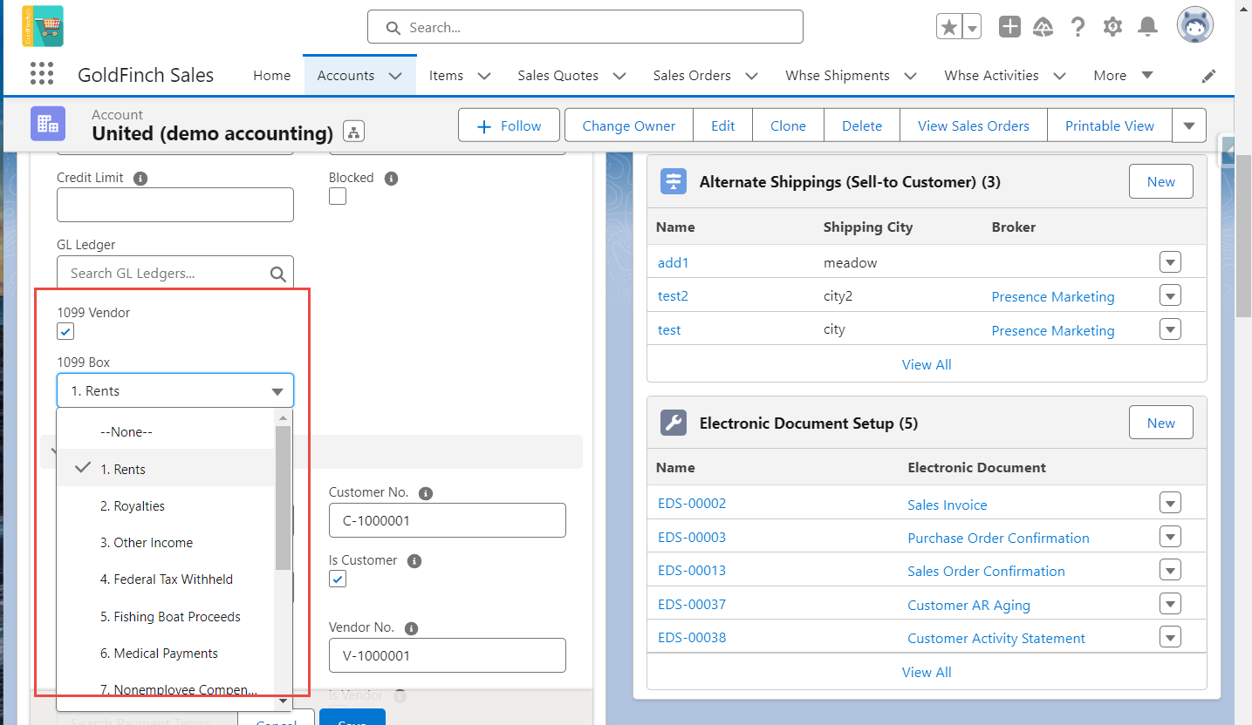1252x725 pixels.
Task: Show Credit Limit info tooltip icon
Action: [140, 178]
